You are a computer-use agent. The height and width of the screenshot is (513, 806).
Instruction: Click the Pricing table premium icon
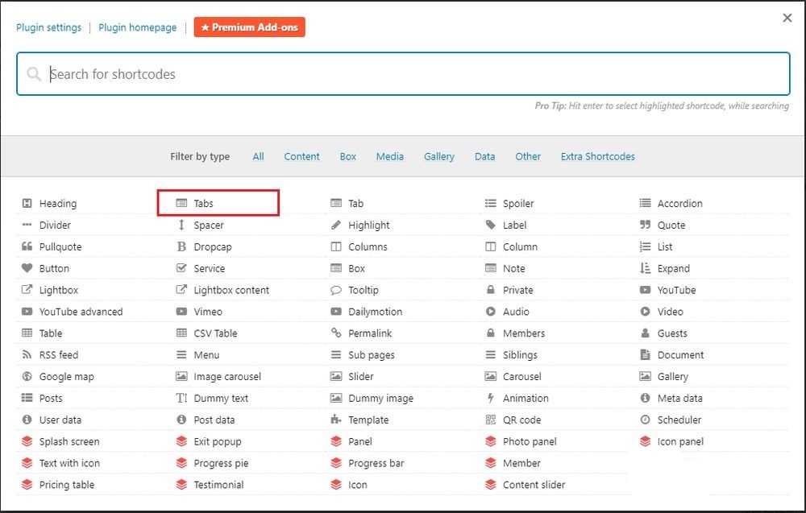click(27, 485)
